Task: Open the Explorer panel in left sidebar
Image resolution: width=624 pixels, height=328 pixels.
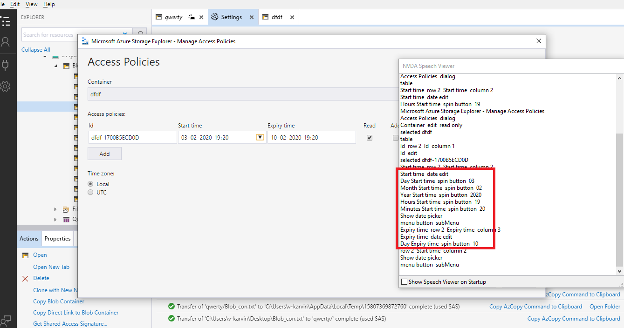Action: [x=7, y=21]
